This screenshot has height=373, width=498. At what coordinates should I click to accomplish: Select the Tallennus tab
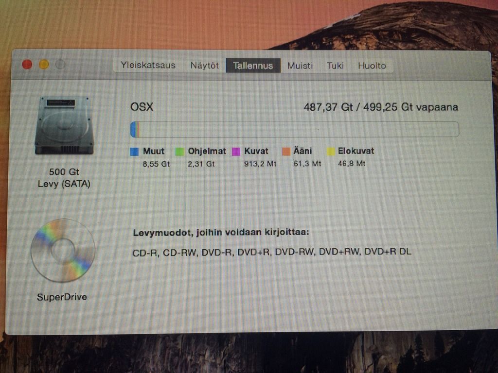[253, 66]
